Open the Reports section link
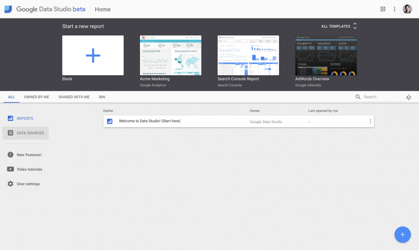 (x=25, y=118)
